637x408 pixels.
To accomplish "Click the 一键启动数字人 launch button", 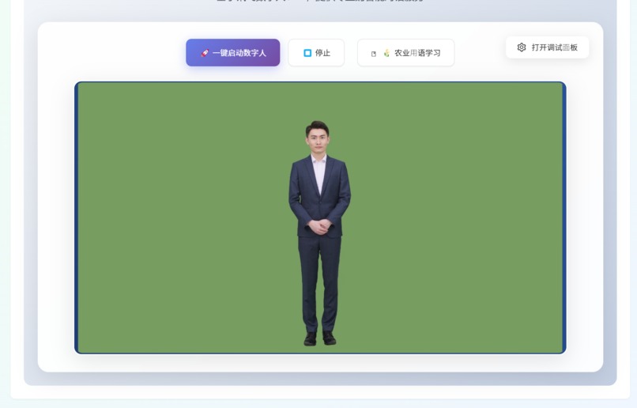I will 233,53.
